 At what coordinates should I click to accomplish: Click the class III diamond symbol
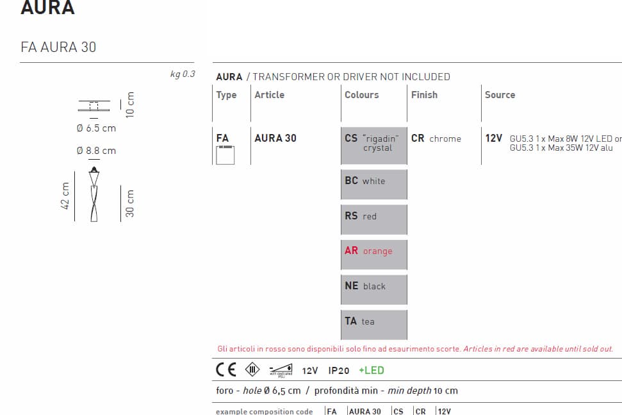pyautogui.click(x=254, y=370)
